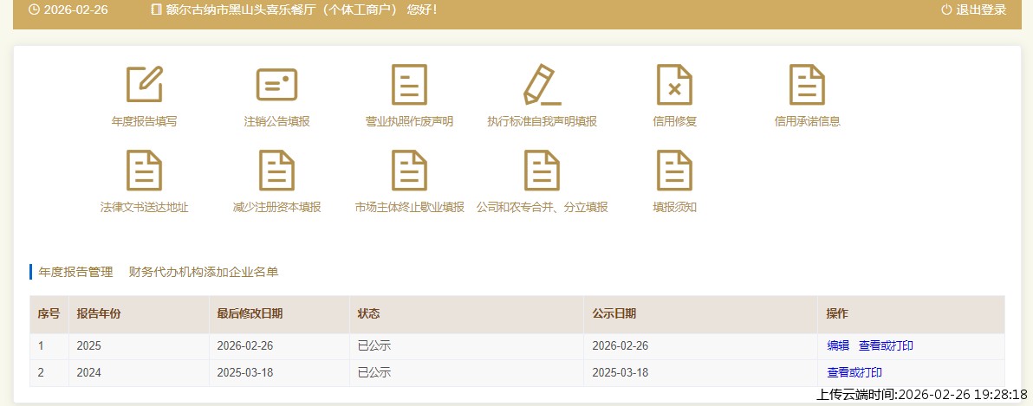Select 公司和农专合并、分立填报 icon

click(x=542, y=171)
